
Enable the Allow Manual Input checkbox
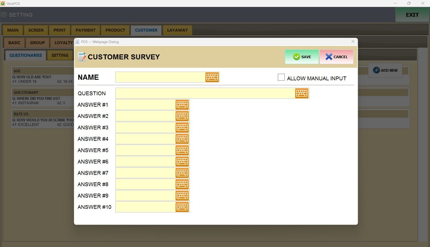tap(281, 77)
